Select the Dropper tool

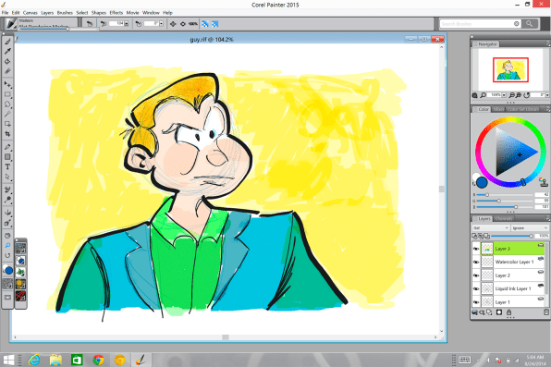tap(7, 52)
